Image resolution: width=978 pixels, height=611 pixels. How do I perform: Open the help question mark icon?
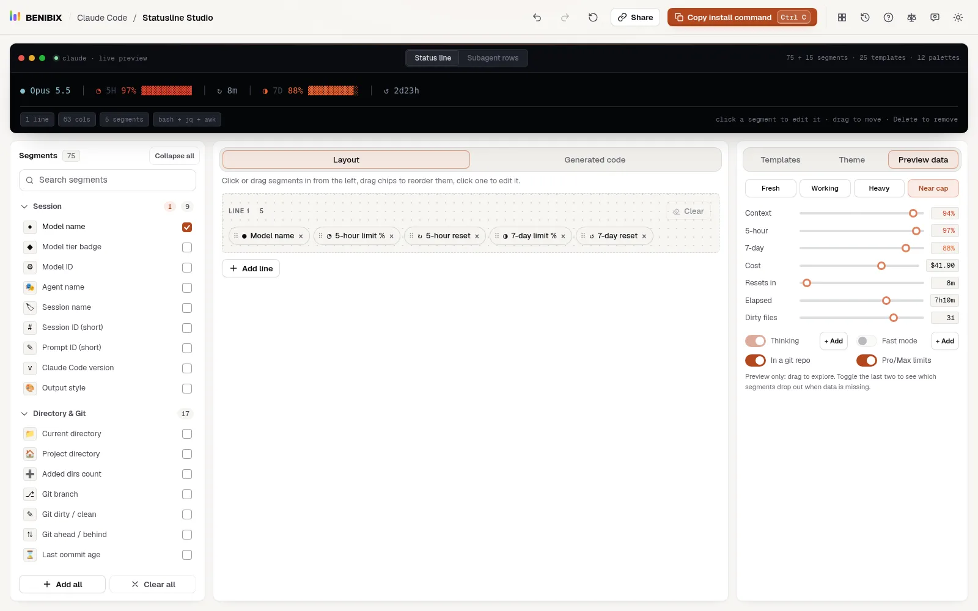tap(888, 18)
